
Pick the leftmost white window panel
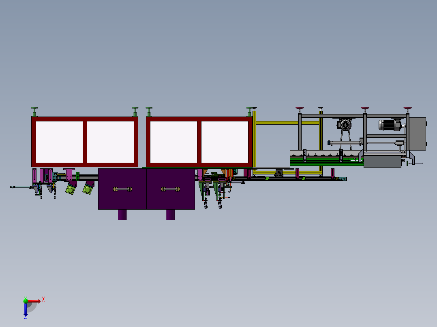59,142
